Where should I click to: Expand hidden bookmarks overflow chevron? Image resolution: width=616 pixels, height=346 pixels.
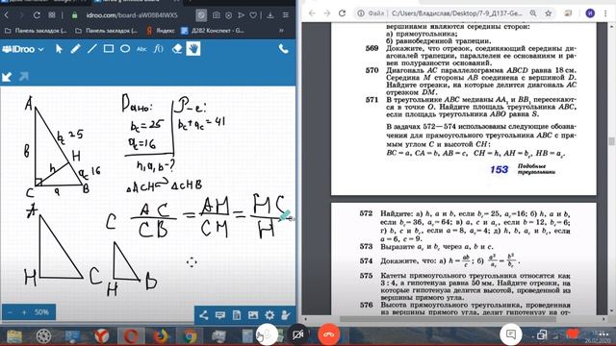pos(282,30)
